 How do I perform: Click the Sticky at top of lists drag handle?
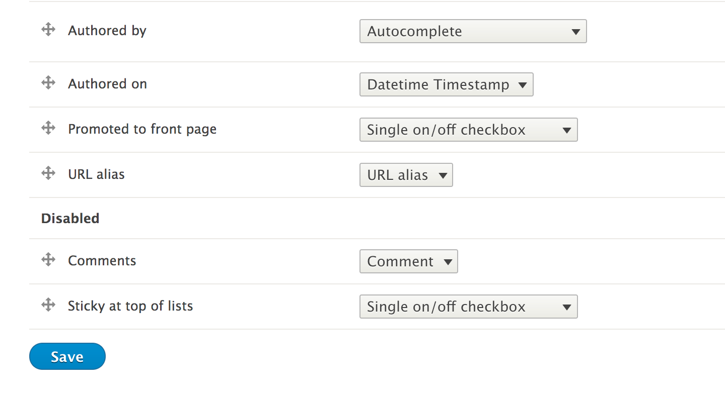[48, 305]
